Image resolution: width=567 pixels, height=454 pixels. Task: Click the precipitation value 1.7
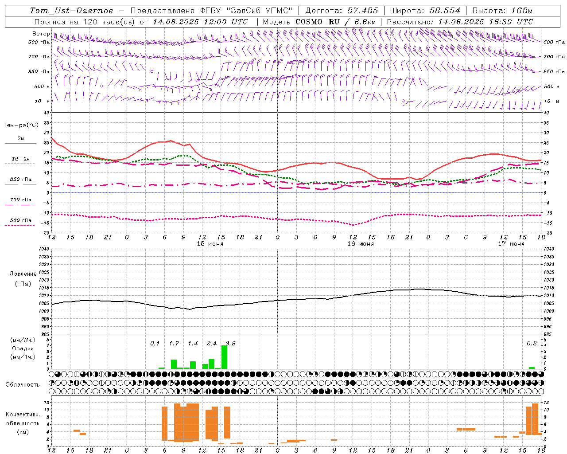pyautogui.click(x=174, y=344)
